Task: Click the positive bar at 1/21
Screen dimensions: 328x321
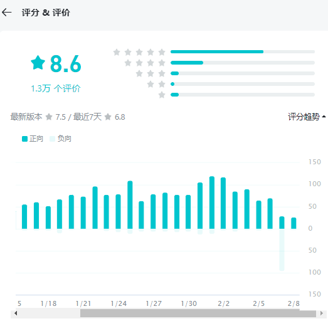Action: pyautogui.click(x=83, y=213)
